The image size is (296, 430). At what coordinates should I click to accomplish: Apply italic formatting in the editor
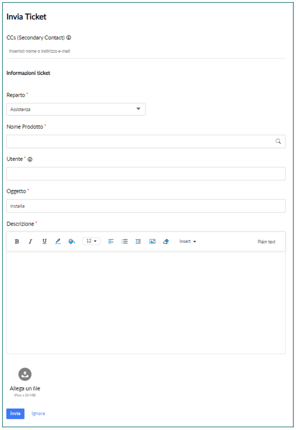(x=30, y=241)
